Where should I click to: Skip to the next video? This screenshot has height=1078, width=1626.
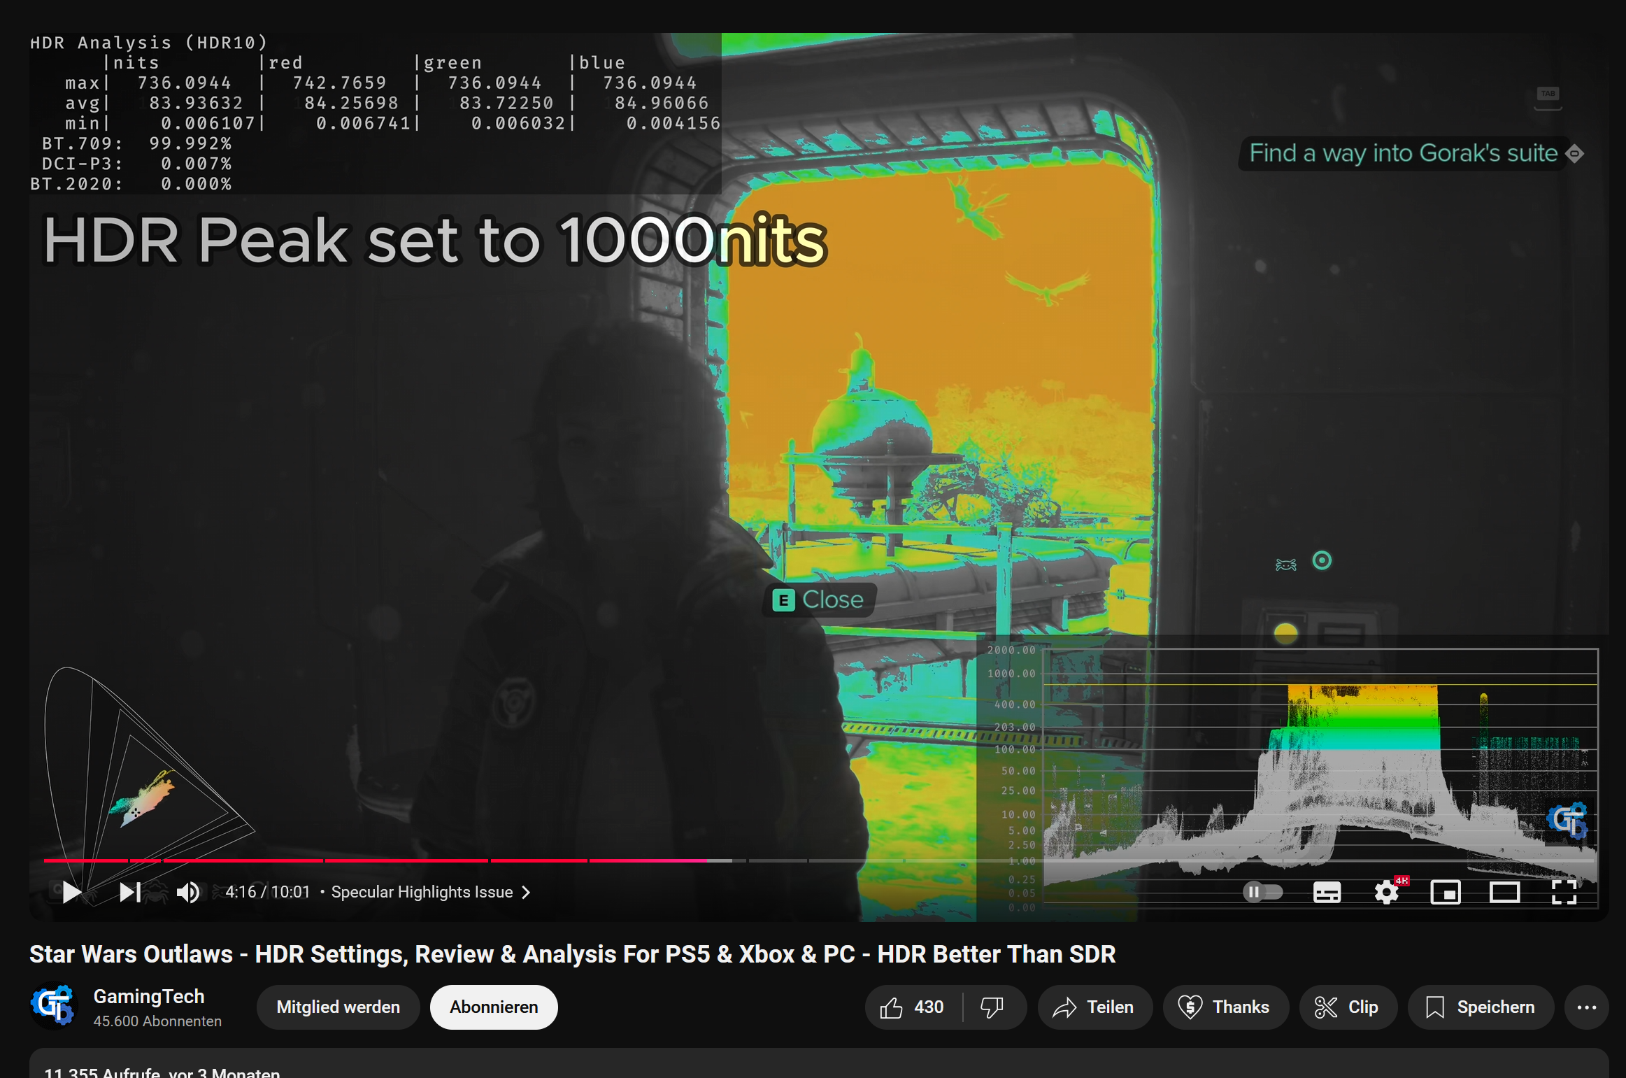(128, 893)
